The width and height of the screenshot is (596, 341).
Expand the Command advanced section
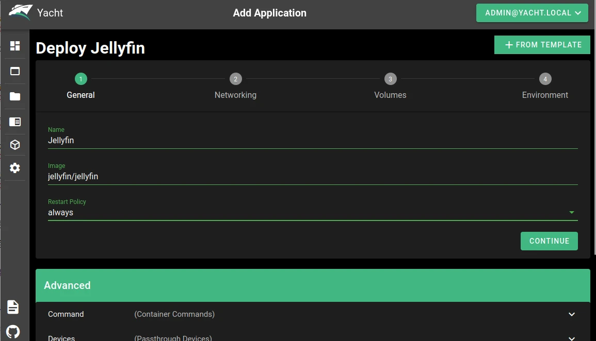point(571,314)
